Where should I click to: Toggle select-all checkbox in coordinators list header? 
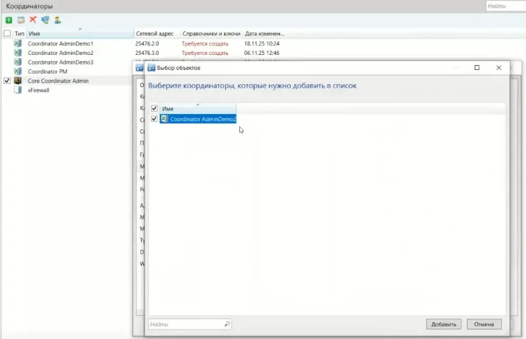pyautogui.click(x=7, y=34)
